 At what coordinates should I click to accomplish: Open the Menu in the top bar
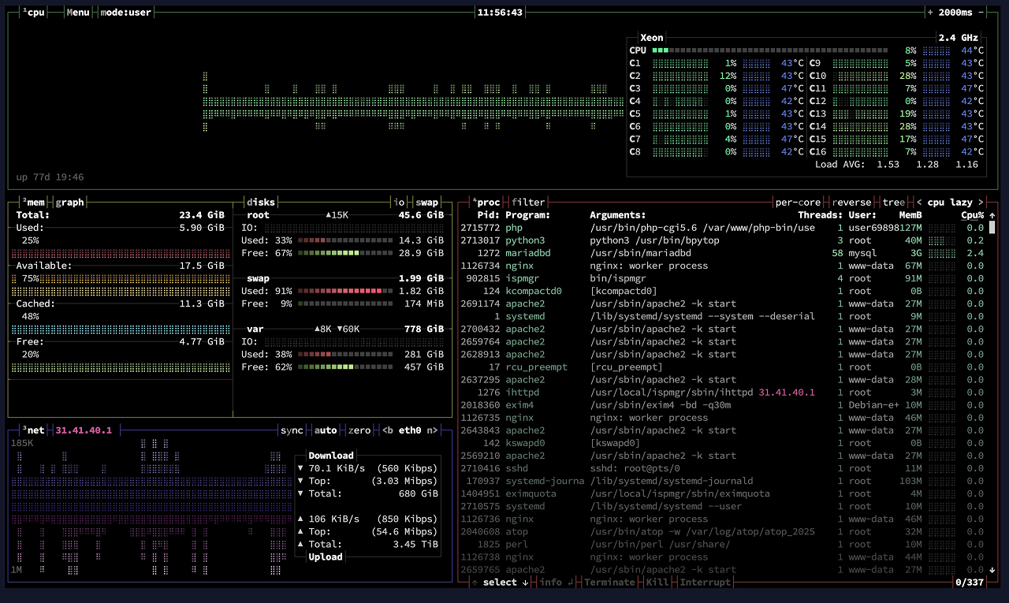point(78,13)
